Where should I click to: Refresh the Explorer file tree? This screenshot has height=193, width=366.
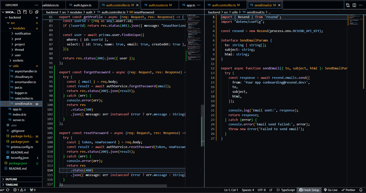tap(31, 12)
